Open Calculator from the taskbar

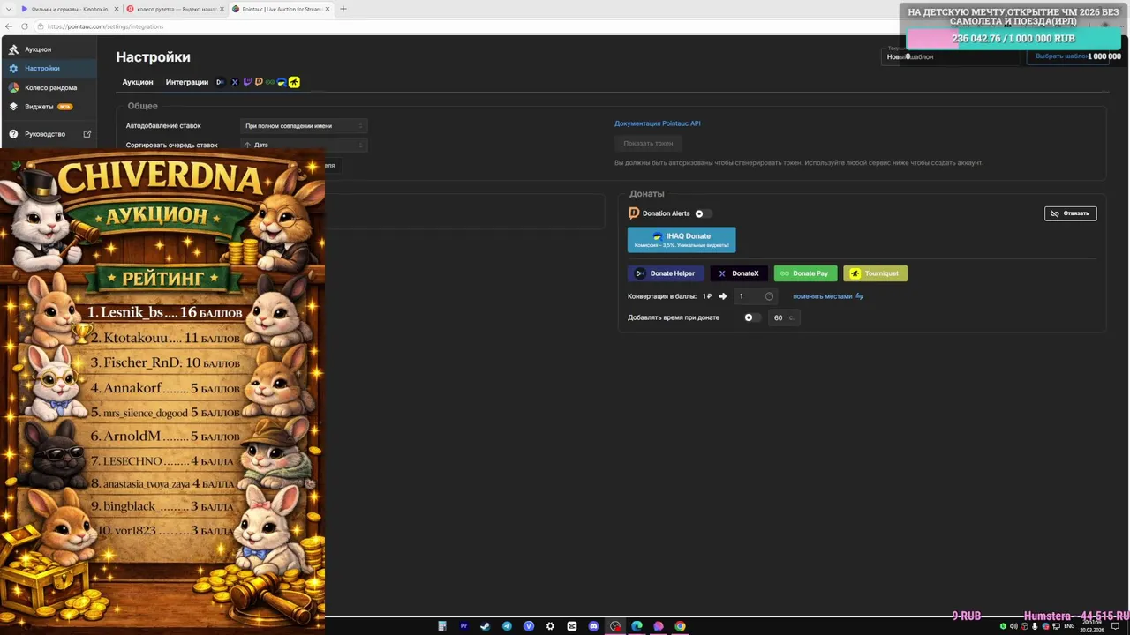pos(442,626)
